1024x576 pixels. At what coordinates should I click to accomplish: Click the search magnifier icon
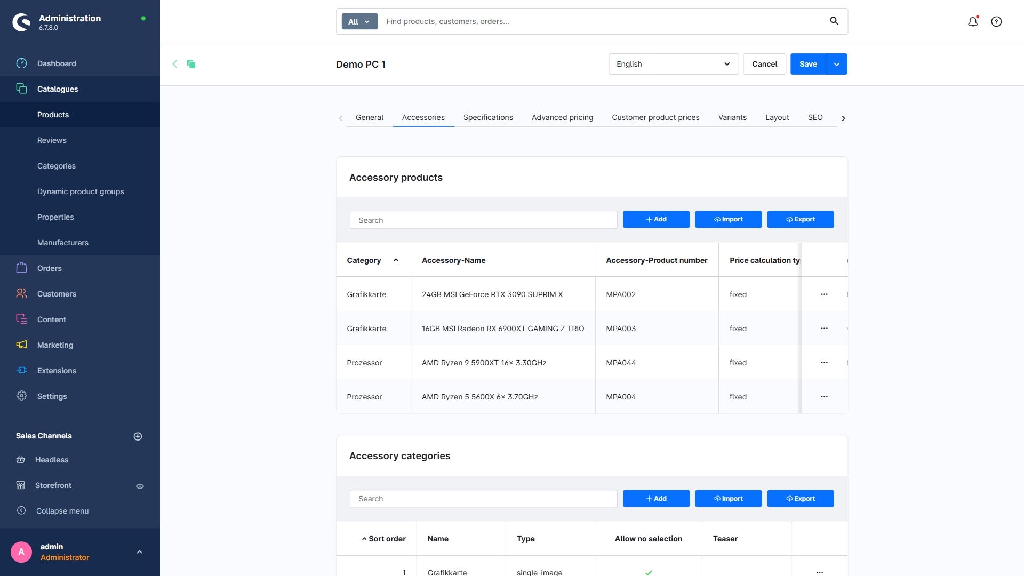(834, 21)
